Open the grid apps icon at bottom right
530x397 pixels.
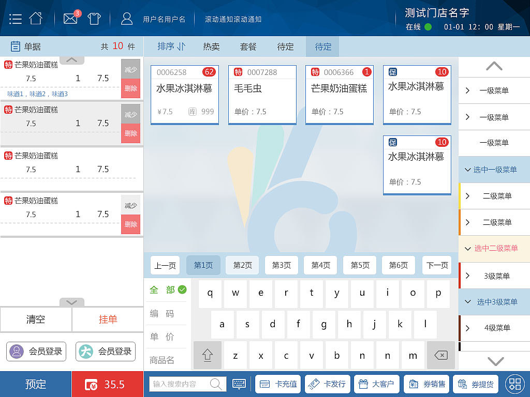(x=514, y=384)
